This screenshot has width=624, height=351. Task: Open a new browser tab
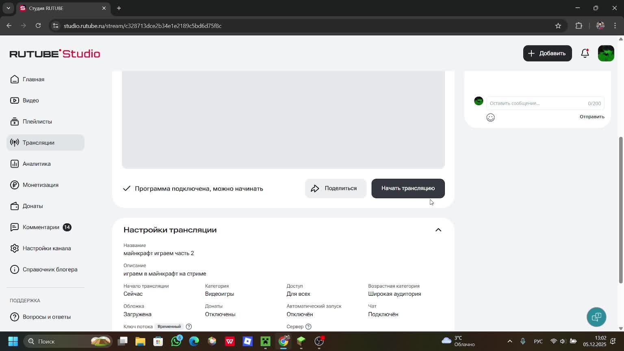119,8
